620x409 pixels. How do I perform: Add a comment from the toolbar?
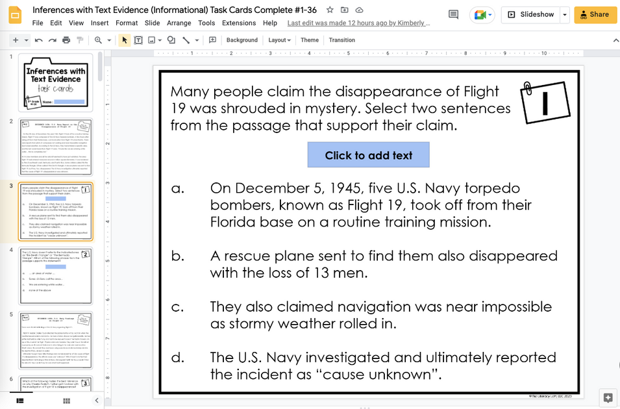212,40
